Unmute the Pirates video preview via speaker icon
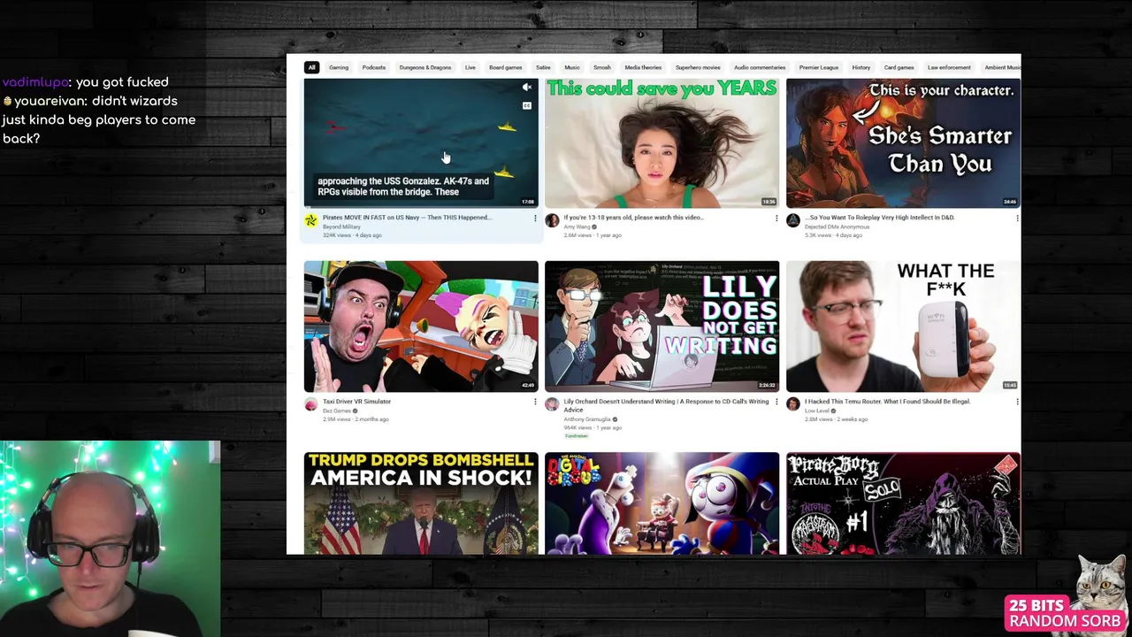The height and width of the screenshot is (637, 1132). click(526, 88)
